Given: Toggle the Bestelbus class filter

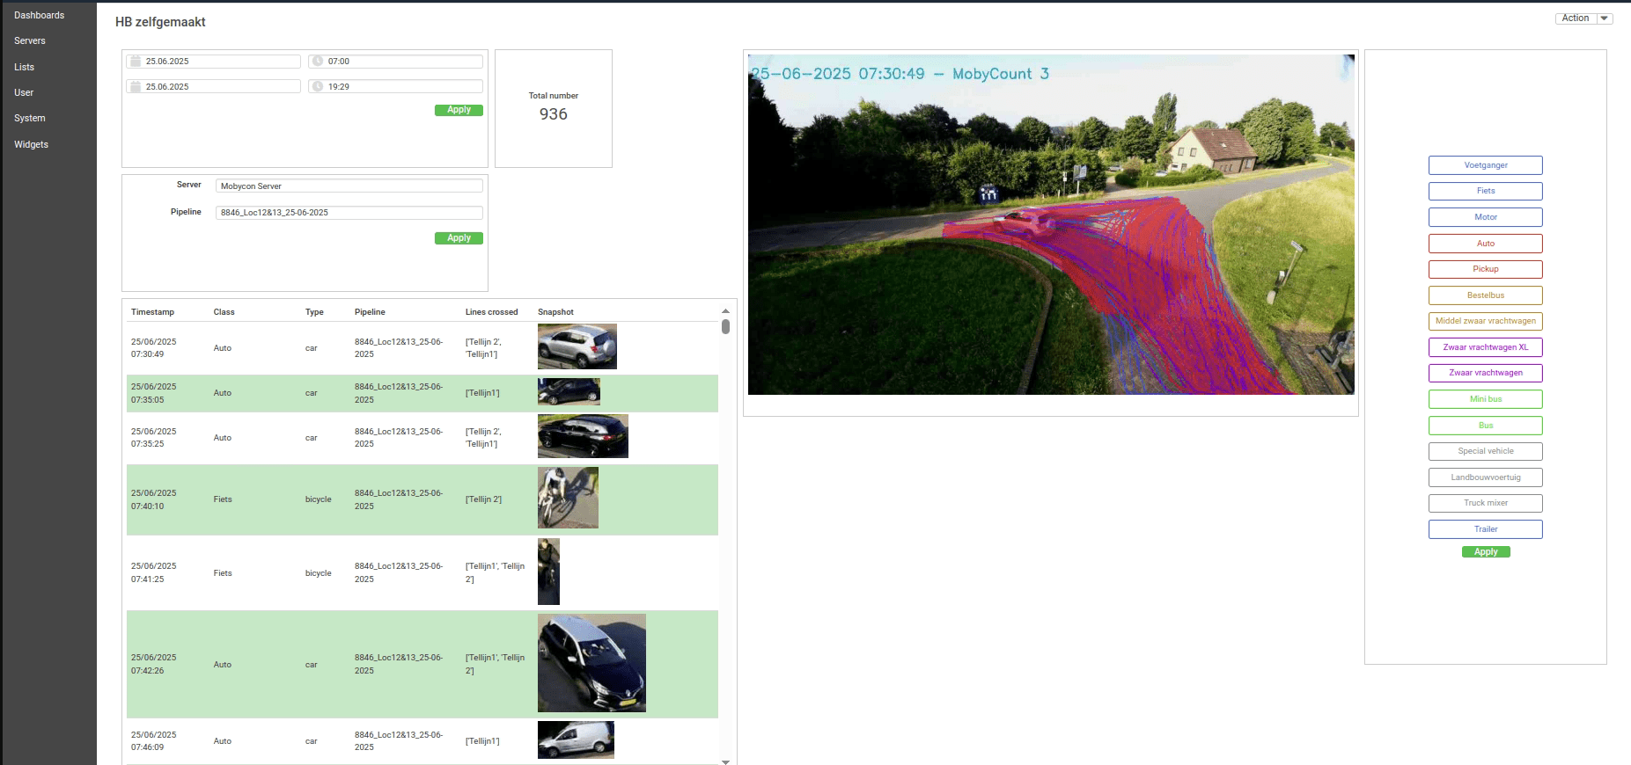Looking at the screenshot, I should click(1486, 295).
